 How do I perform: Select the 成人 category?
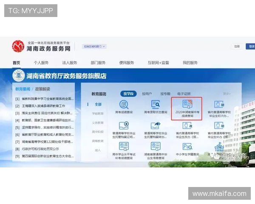(x=98, y=150)
